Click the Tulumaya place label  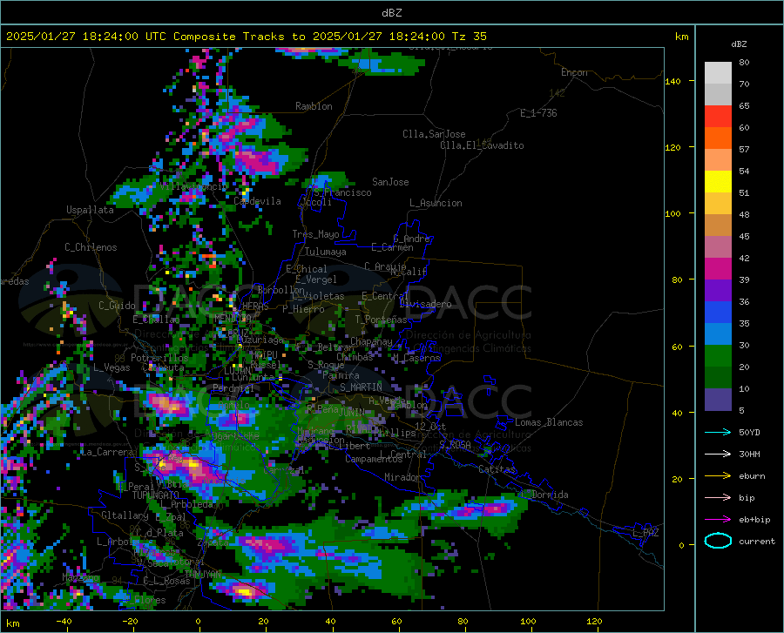click(326, 252)
